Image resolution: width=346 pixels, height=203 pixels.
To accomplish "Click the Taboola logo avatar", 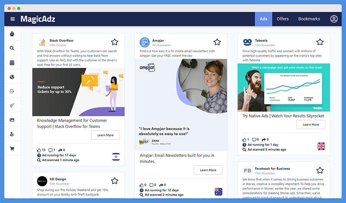I will pyautogui.click(x=247, y=42).
